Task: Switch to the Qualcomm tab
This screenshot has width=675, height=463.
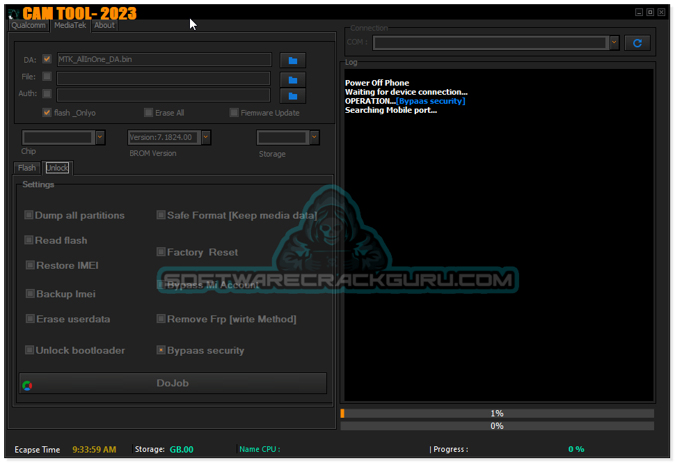Action: point(29,25)
